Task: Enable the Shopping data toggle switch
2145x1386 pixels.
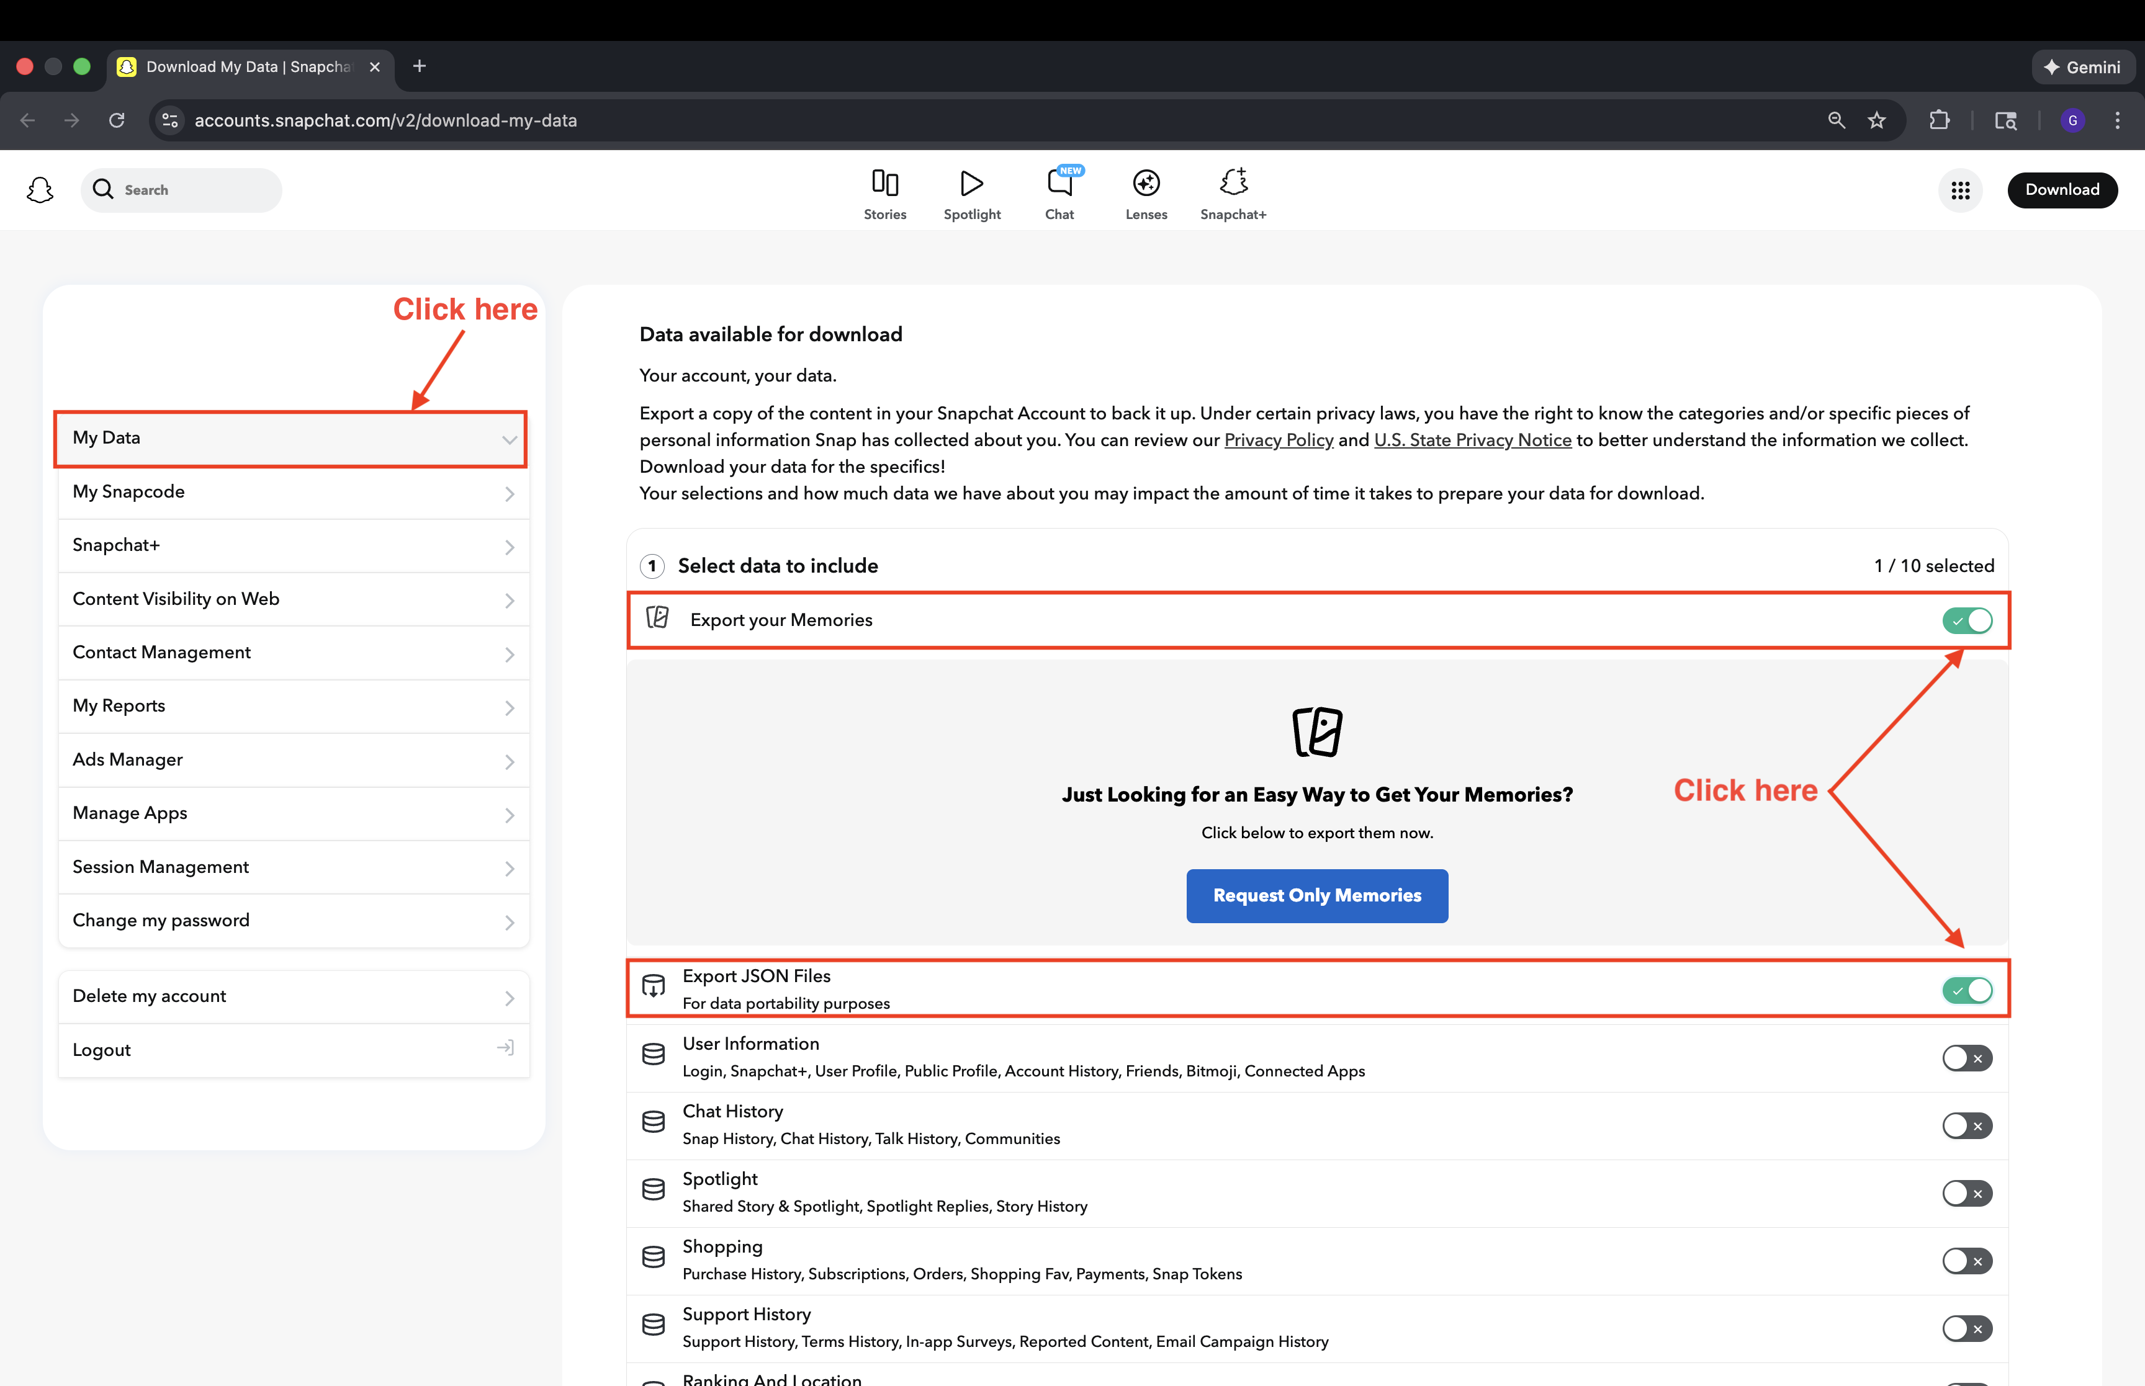Action: (1967, 1261)
